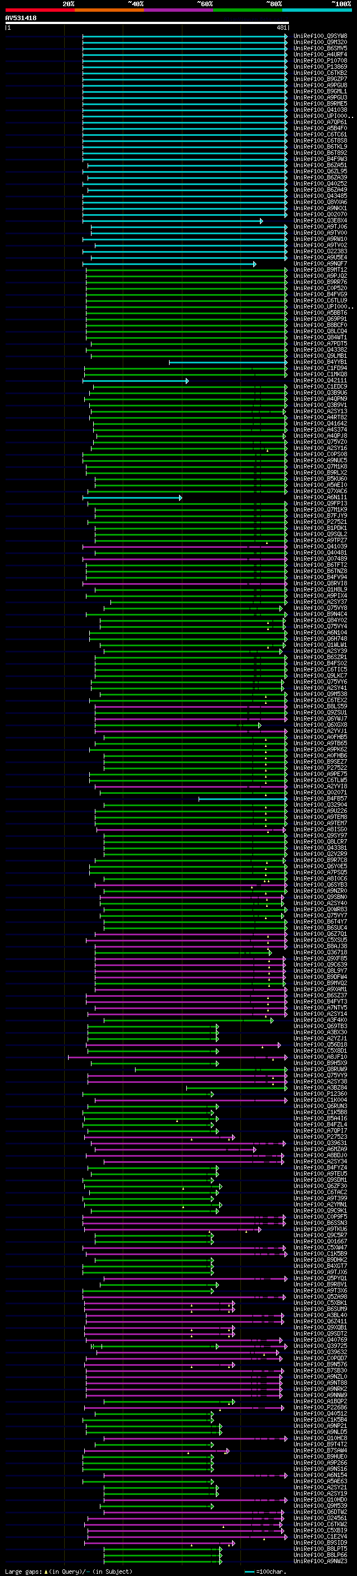Click the query end position 481
The height and width of the screenshot is (1576, 357).
[x=281, y=27]
